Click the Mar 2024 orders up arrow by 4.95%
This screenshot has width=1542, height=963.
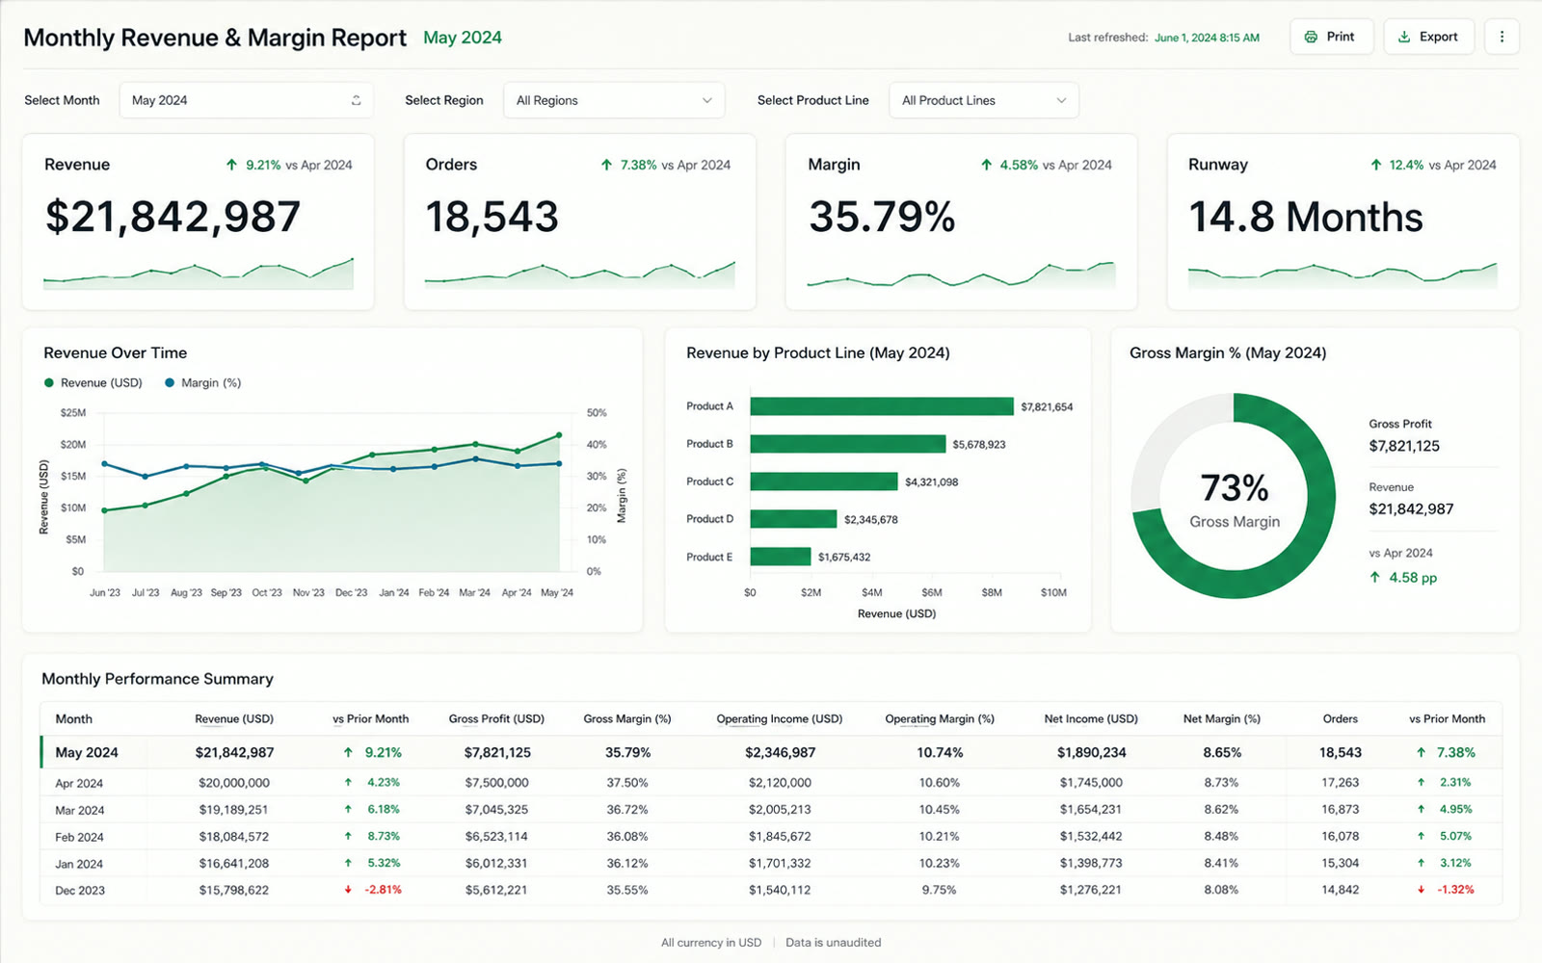pos(1421,809)
